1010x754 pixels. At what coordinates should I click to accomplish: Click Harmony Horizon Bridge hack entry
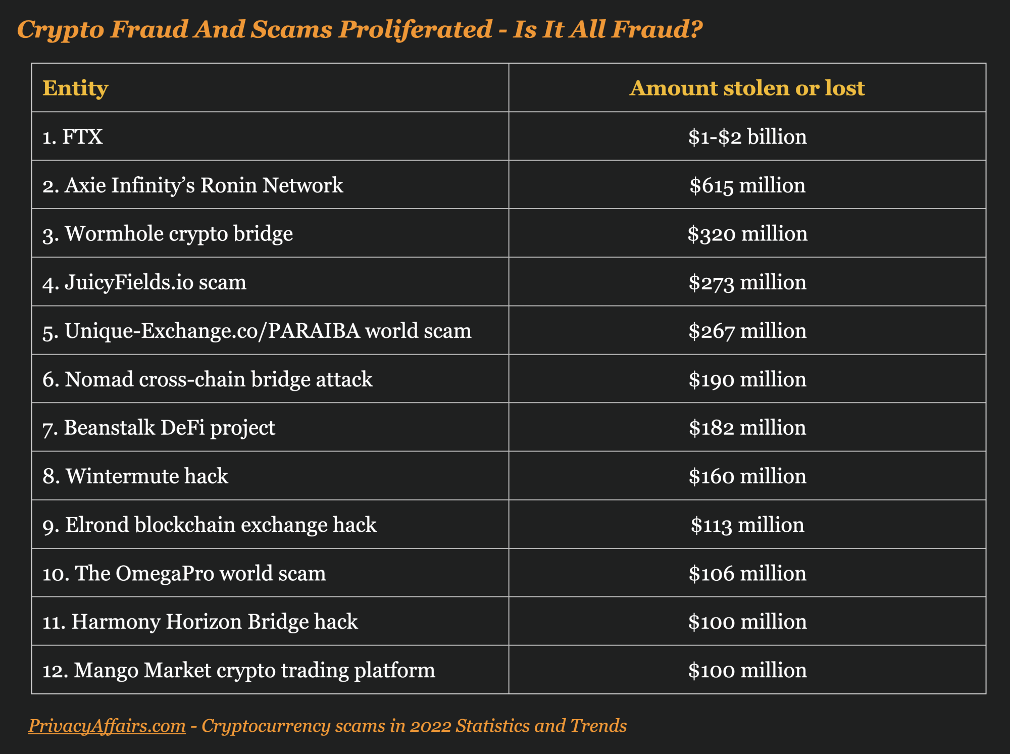click(200, 622)
